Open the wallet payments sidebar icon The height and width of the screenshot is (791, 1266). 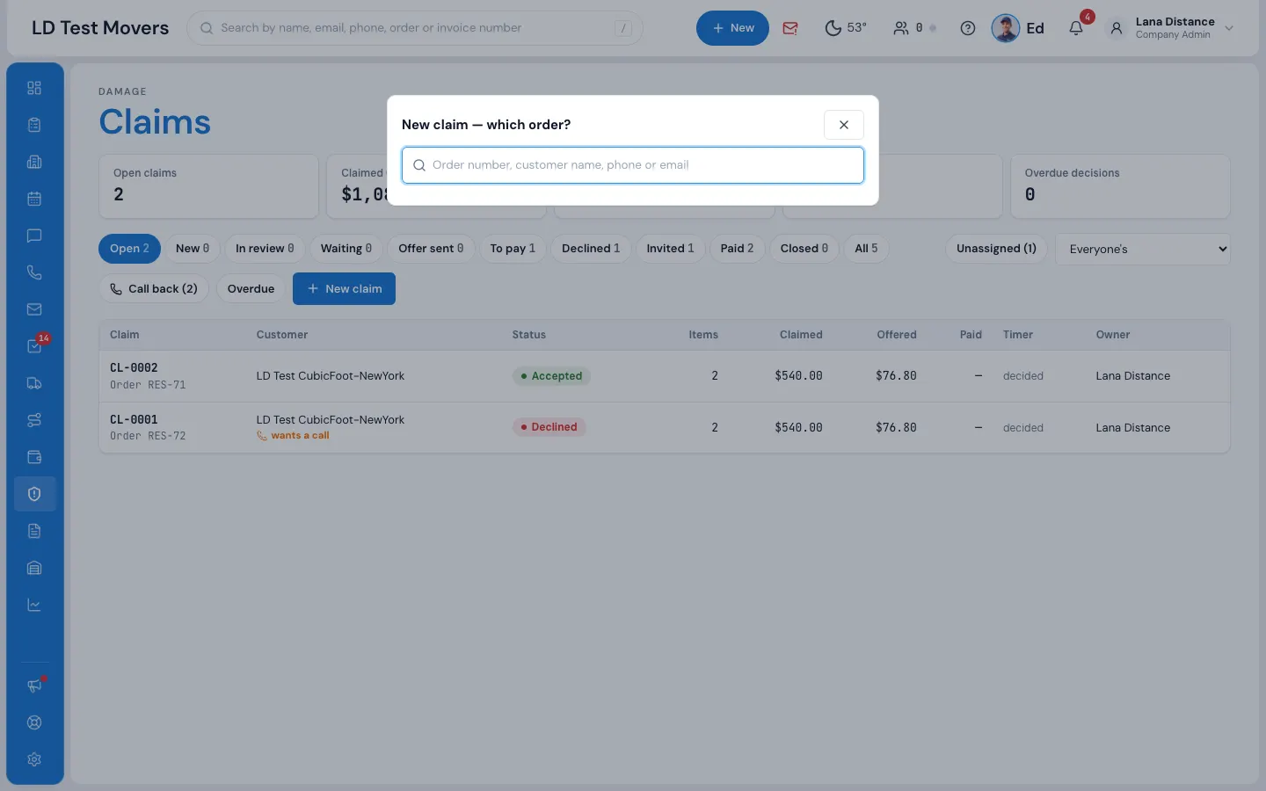pyautogui.click(x=34, y=457)
